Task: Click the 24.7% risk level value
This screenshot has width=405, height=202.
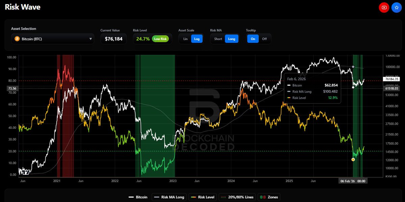Action: pyautogui.click(x=143, y=39)
